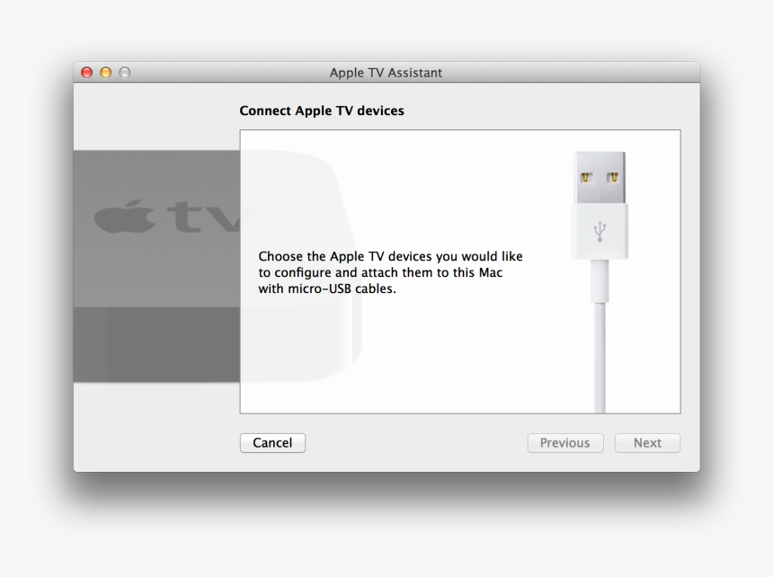Click the grayed Apple TV device image
Screen dimensions: 773x577
(153, 270)
